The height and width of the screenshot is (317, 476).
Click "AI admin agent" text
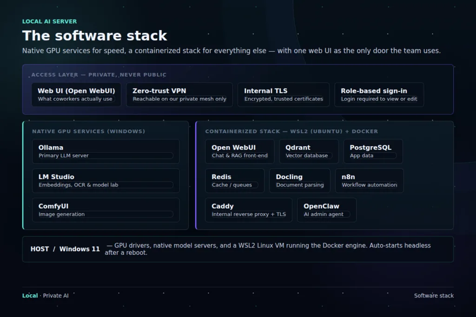(324, 214)
